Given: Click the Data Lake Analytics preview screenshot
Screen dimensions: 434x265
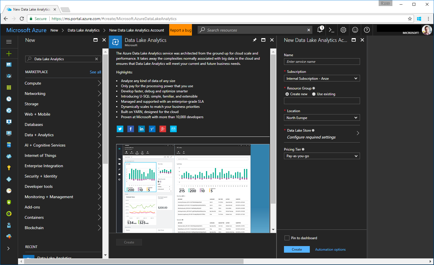Looking at the screenshot, I should 193,188.
